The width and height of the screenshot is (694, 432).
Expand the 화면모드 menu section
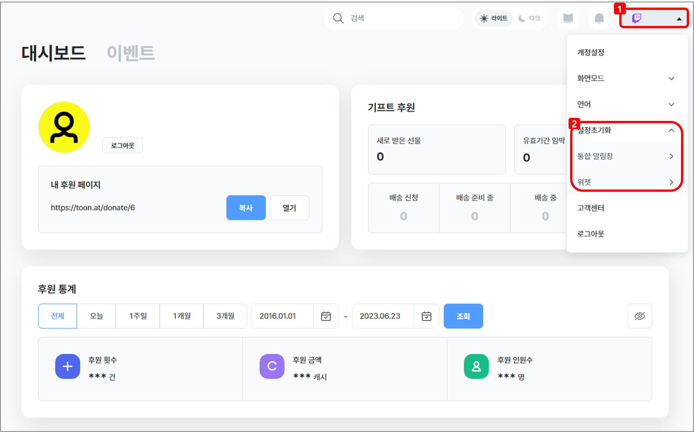click(625, 79)
